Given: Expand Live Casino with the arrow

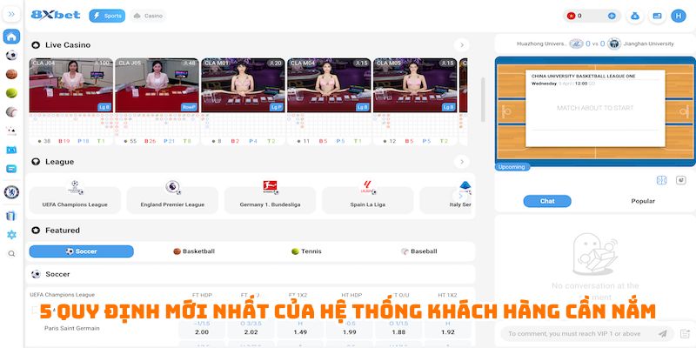Looking at the screenshot, I should pos(462,45).
